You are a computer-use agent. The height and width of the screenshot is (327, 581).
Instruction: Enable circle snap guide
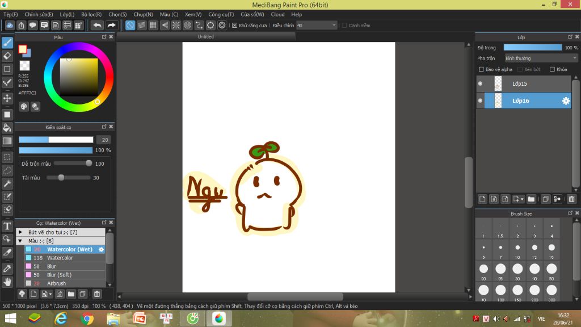pos(187,25)
